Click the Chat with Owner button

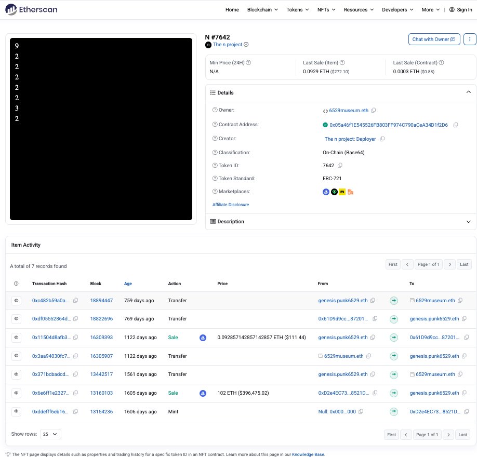pos(433,39)
